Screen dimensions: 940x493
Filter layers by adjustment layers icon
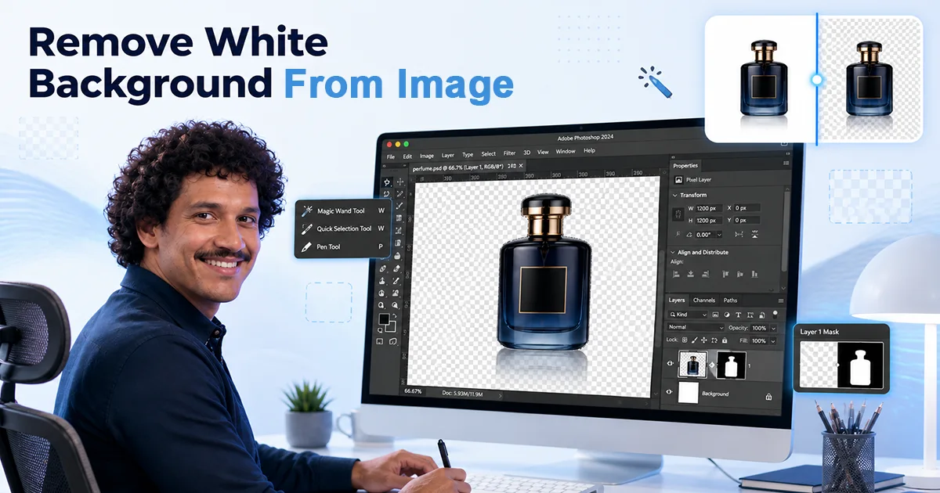tap(727, 315)
